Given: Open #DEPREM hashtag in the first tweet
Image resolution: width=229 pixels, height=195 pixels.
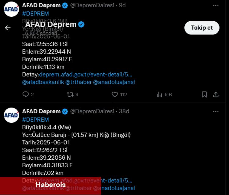Looking at the screenshot, I should click(35, 13).
